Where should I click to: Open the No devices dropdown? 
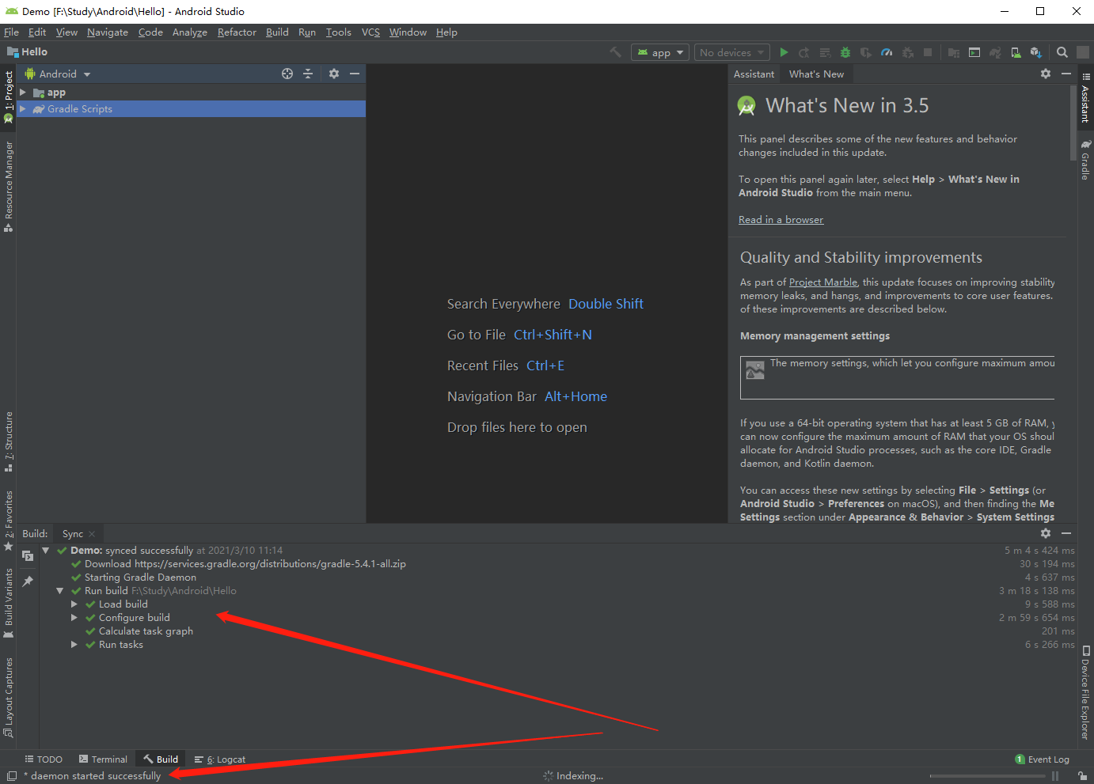click(732, 52)
